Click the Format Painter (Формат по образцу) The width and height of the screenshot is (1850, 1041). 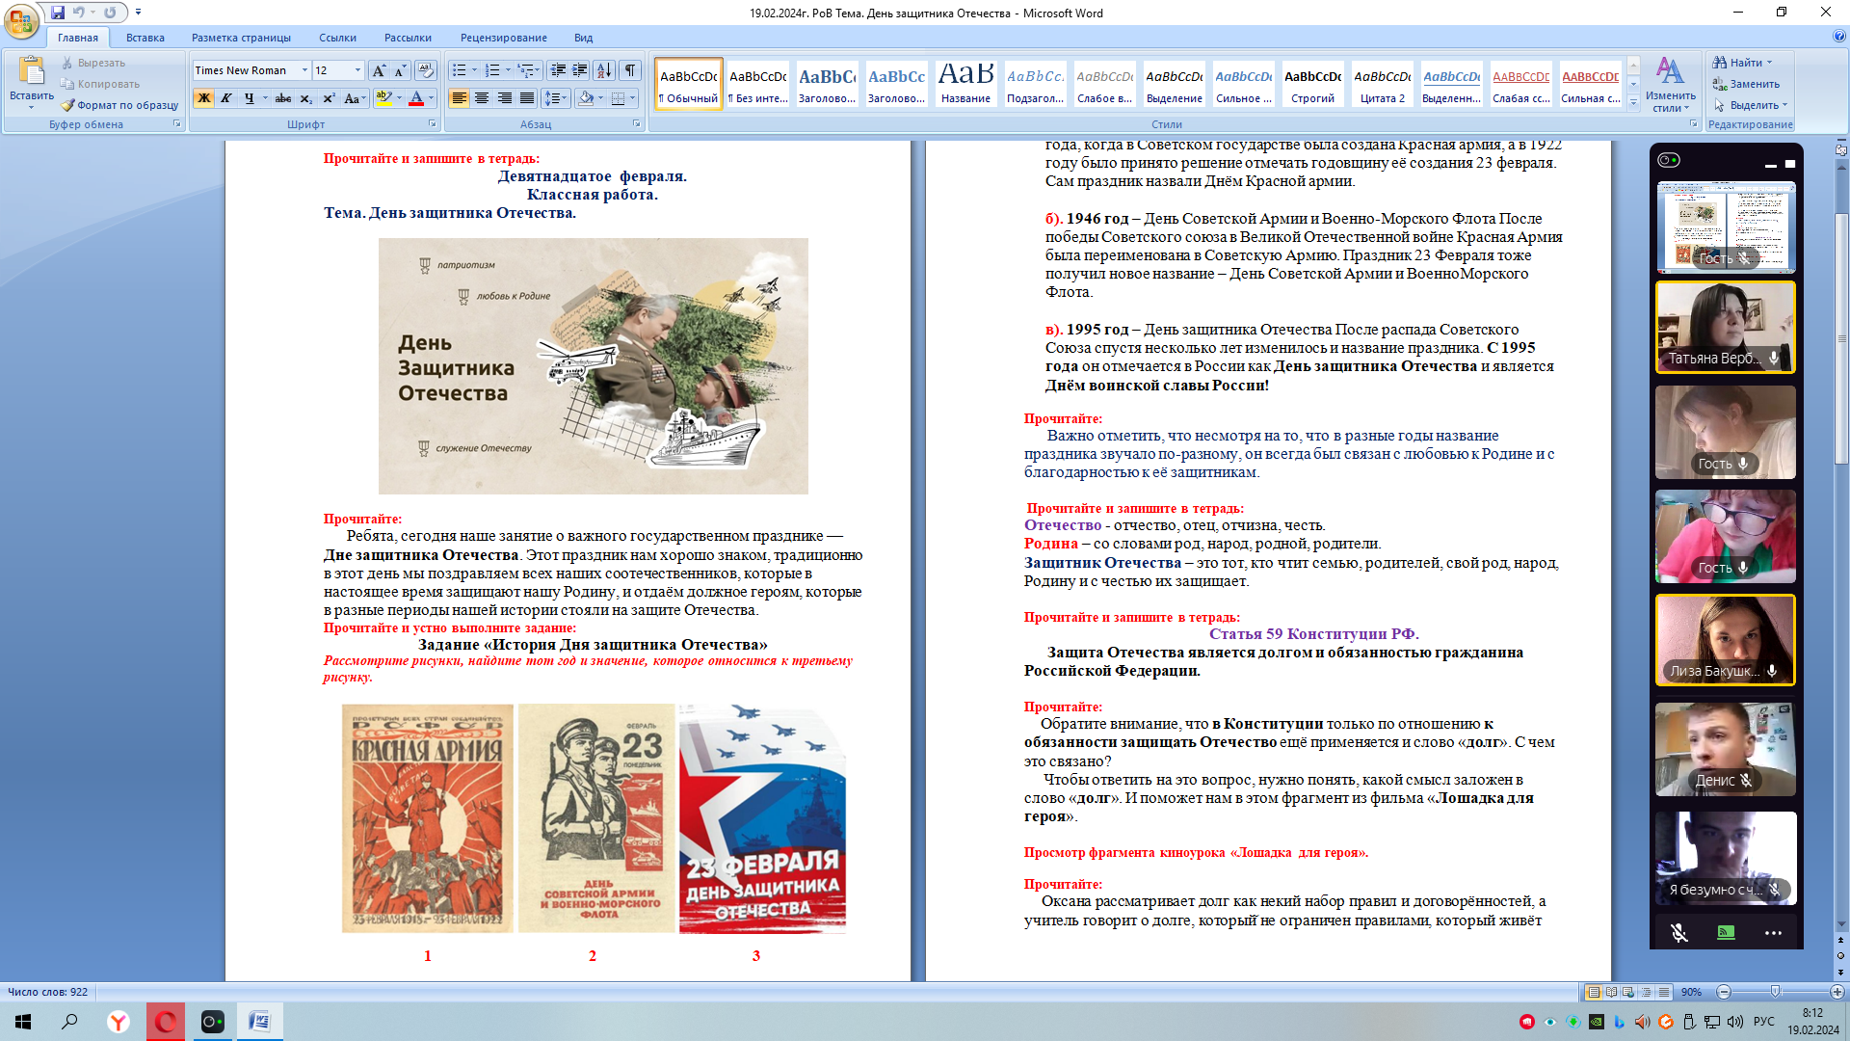pyautogui.click(x=119, y=105)
